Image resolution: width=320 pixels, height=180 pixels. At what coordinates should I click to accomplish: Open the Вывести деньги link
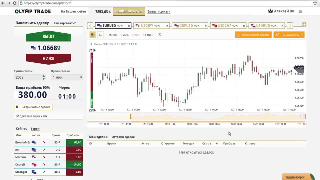[159, 11]
